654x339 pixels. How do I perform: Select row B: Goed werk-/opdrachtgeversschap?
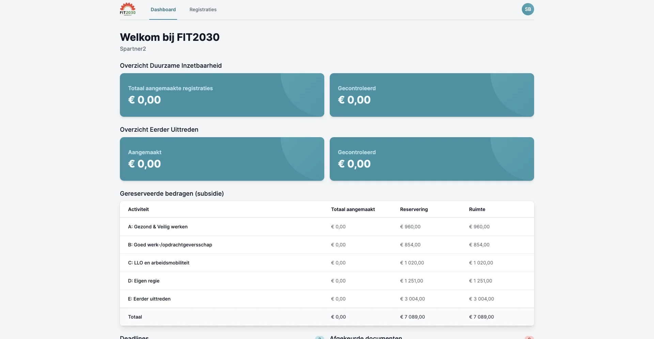pos(170,245)
